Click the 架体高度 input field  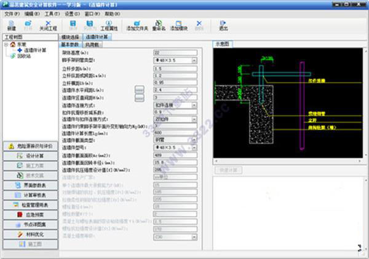tap(175, 53)
